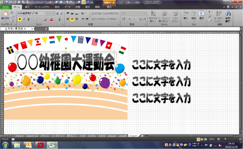Toggle Italic formatting button
Viewport: 243px width, 149px height.
pos(24,19)
